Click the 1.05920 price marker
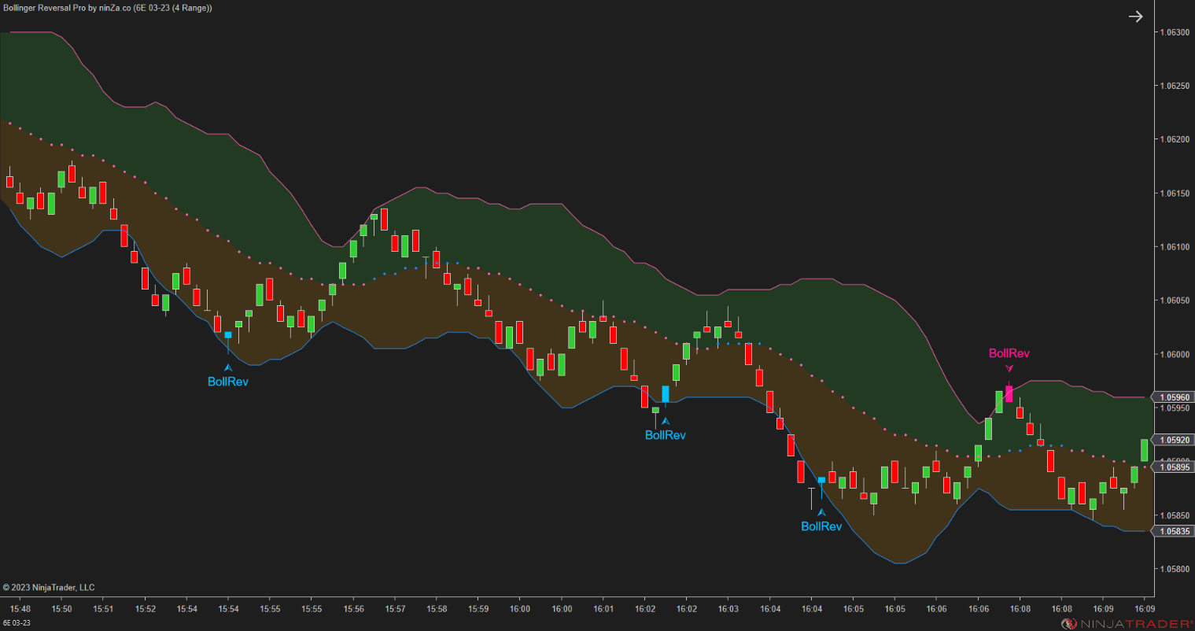Image resolution: width=1195 pixels, height=631 pixels. coord(1173,440)
